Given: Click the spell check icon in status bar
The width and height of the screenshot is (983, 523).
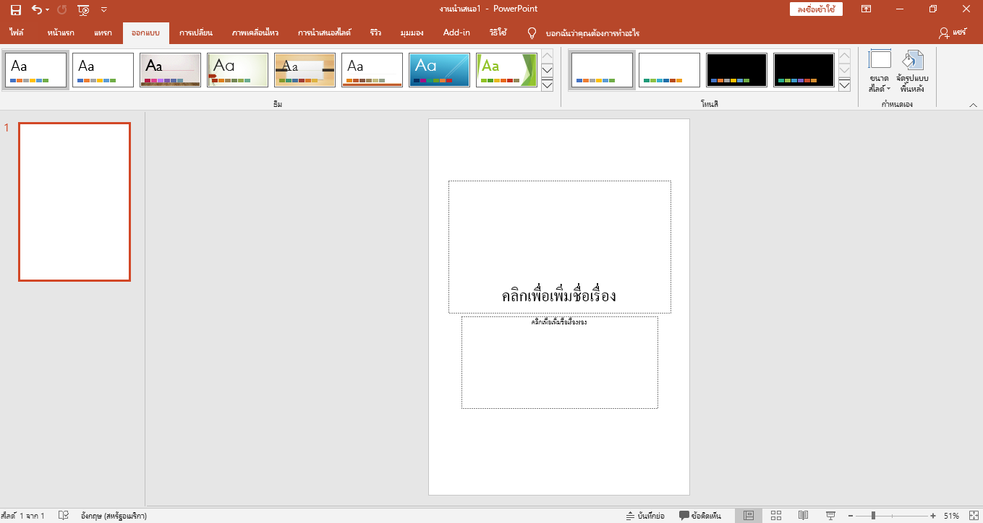Looking at the screenshot, I should coord(64,515).
